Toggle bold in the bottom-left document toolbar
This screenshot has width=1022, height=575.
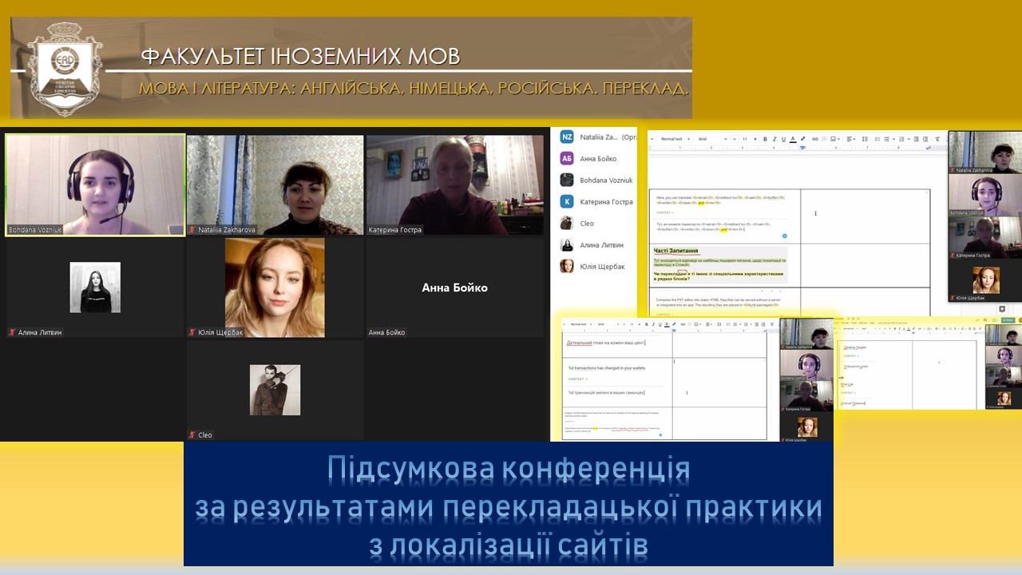click(x=648, y=324)
